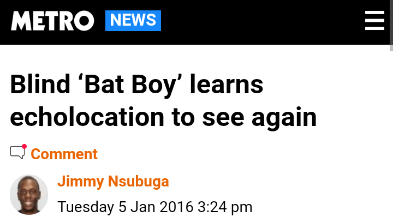Click the word 'Tuesday' in the dateline

(x=84, y=207)
